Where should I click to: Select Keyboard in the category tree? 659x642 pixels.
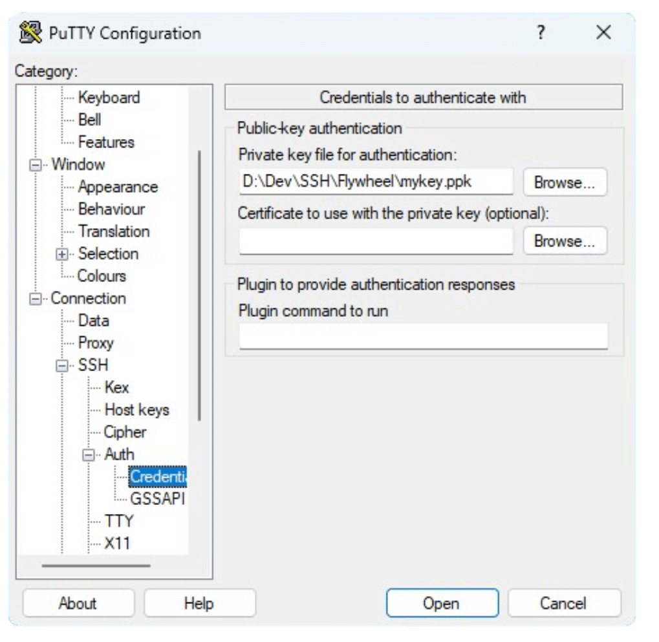tap(108, 98)
